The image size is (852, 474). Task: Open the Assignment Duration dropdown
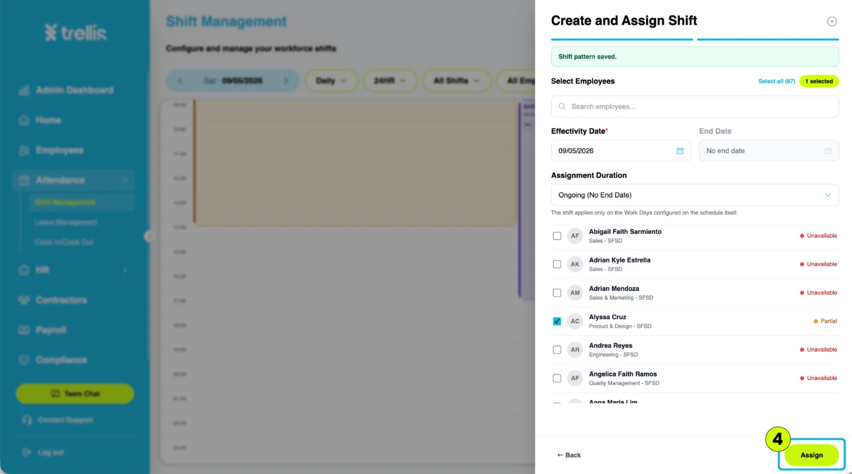click(695, 195)
